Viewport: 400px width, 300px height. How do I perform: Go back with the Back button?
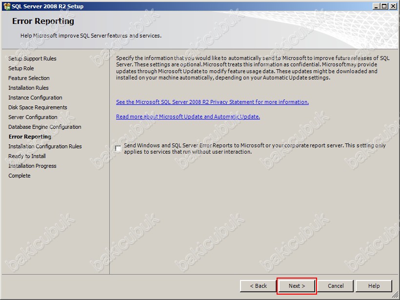258,286
